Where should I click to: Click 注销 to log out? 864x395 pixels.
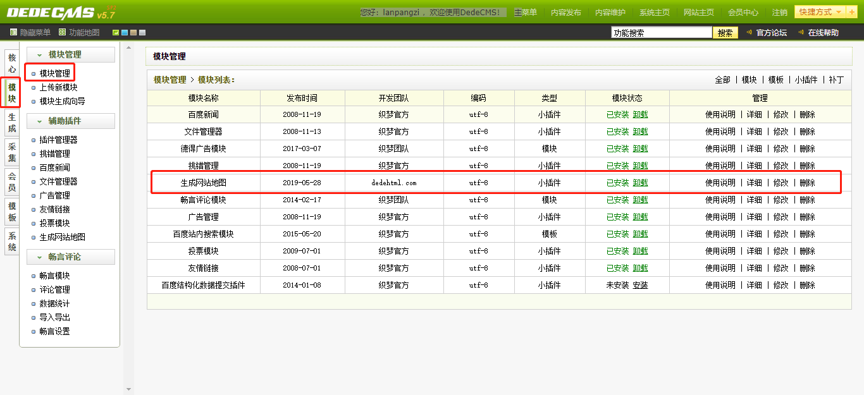780,13
